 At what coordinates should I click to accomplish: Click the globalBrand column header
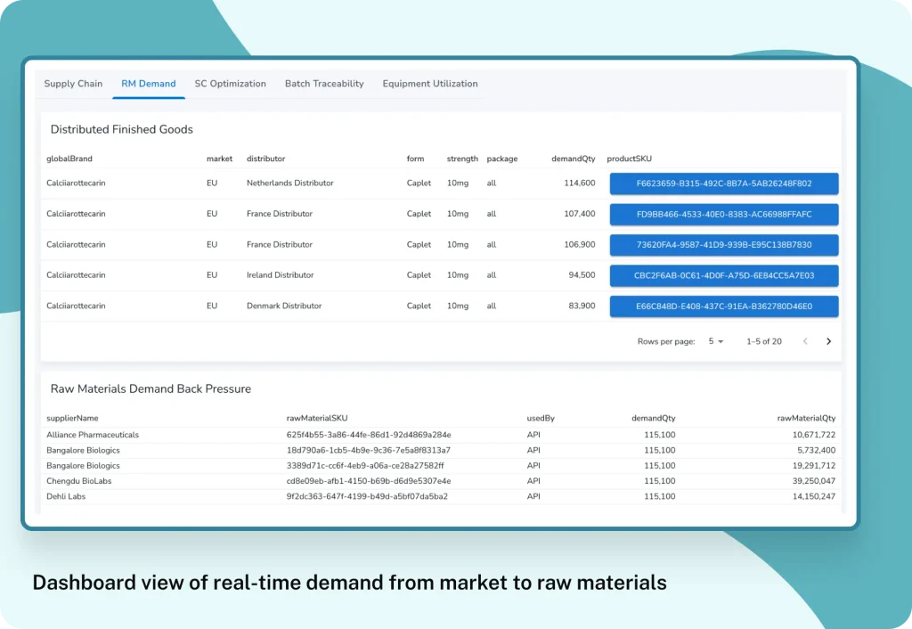pyautogui.click(x=69, y=159)
